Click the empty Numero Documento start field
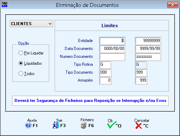The image size is (180, 136). click(112, 57)
